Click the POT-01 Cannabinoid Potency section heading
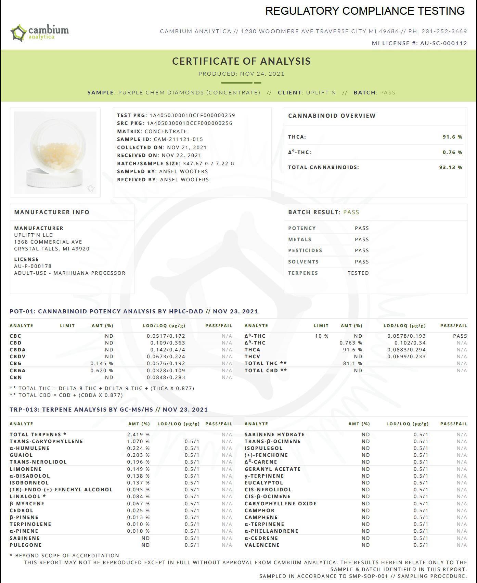Viewport: 477px width, 583px height. pos(134,311)
